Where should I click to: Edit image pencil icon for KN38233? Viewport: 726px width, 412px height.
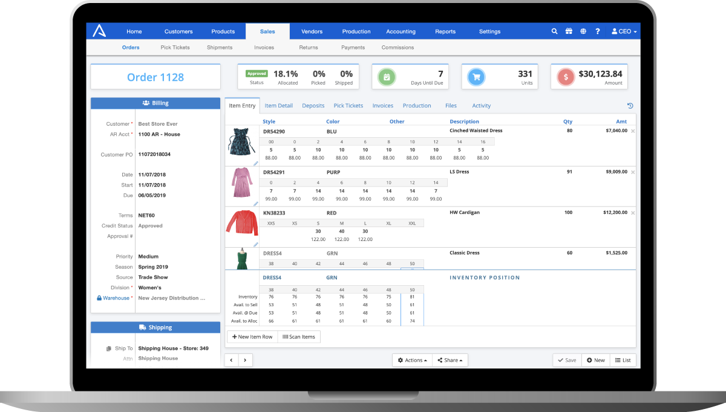pos(255,245)
